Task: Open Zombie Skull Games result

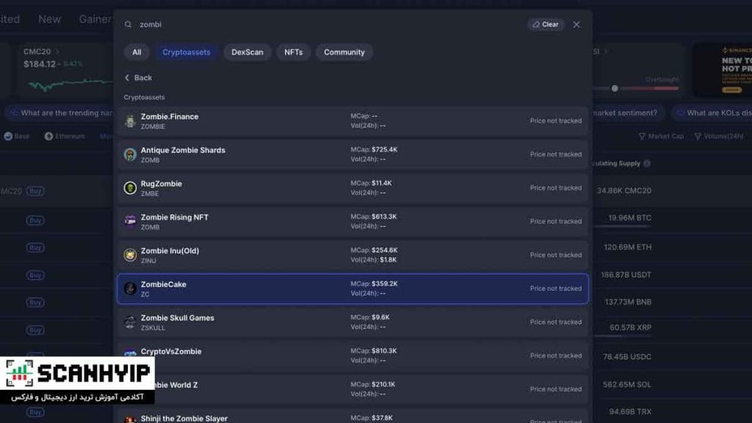Action: pos(352,322)
